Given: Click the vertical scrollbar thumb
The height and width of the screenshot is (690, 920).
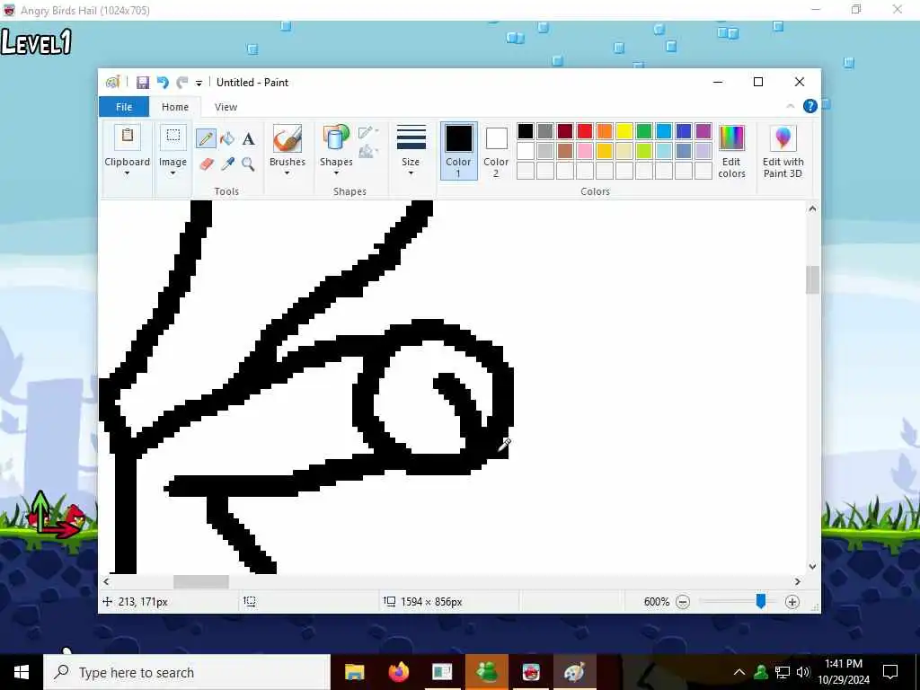Looking at the screenshot, I should (x=812, y=279).
